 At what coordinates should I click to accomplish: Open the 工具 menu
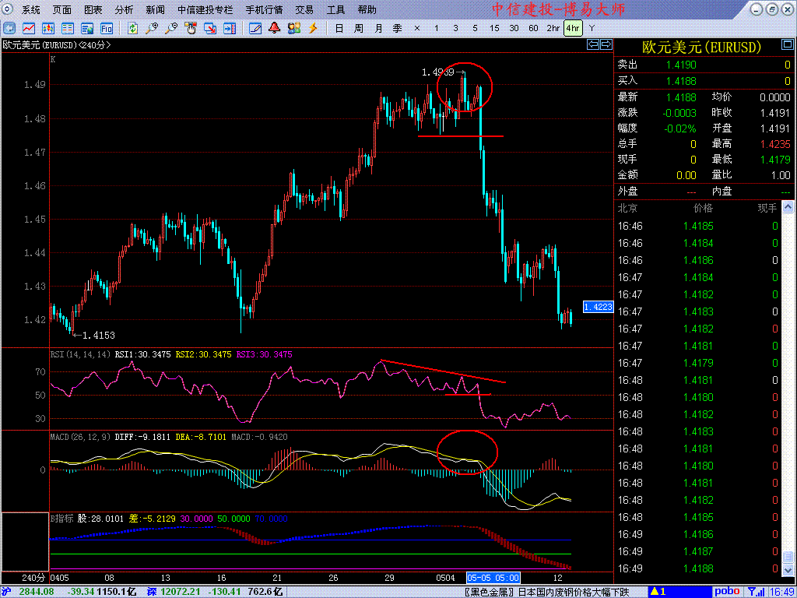(x=335, y=9)
